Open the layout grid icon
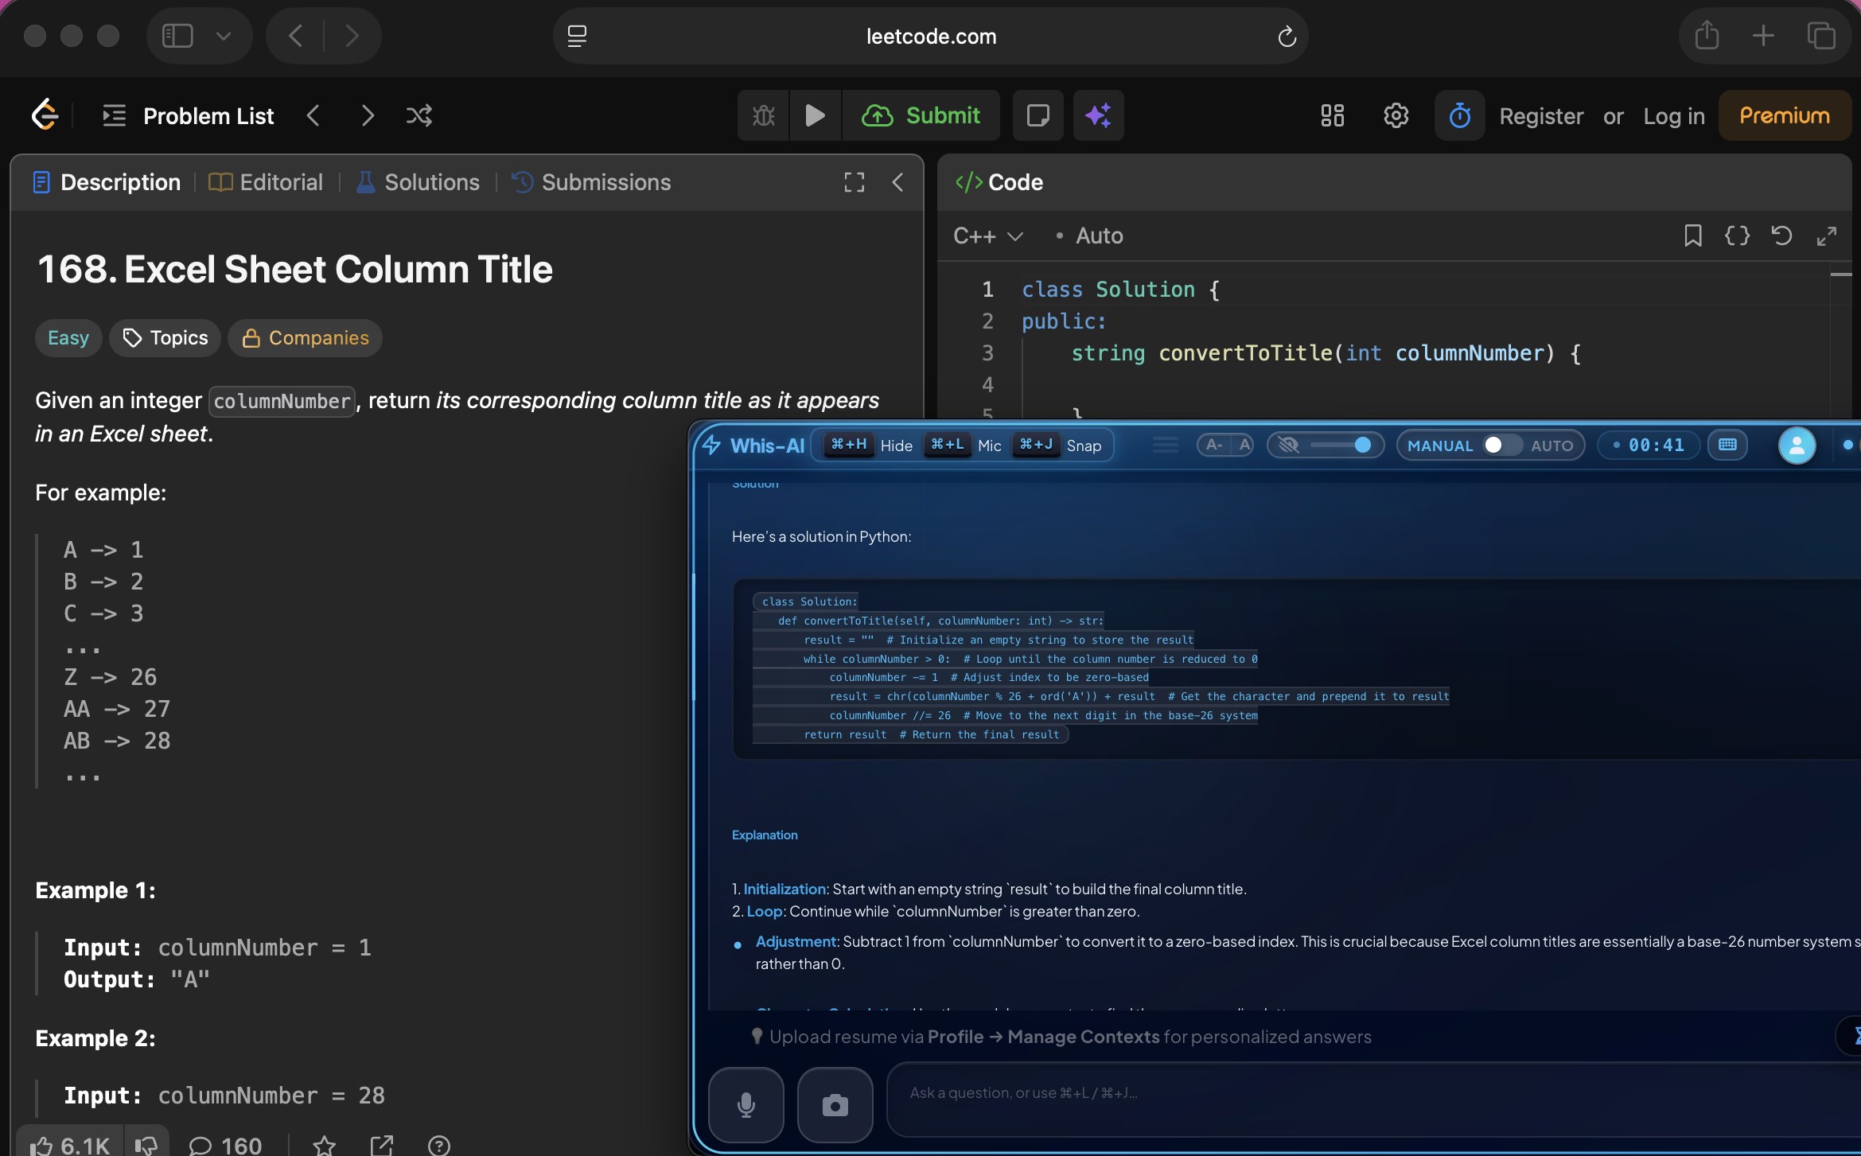 (1333, 115)
